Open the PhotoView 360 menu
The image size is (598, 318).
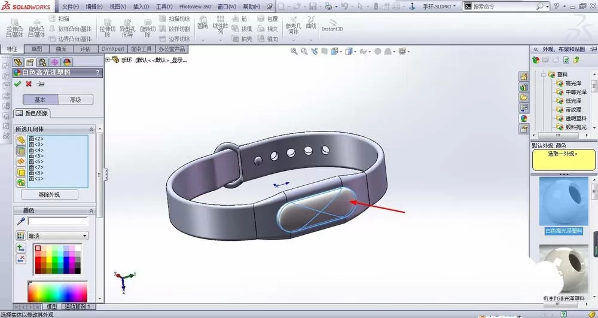tap(195, 7)
